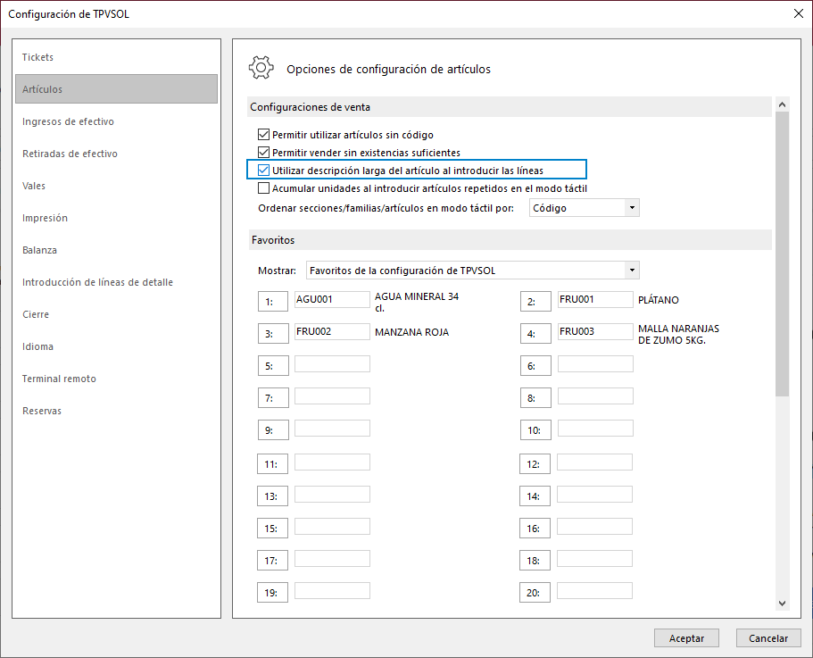
Task: Click the Cancelar button
Action: pyautogui.click(x=768, y=638)
